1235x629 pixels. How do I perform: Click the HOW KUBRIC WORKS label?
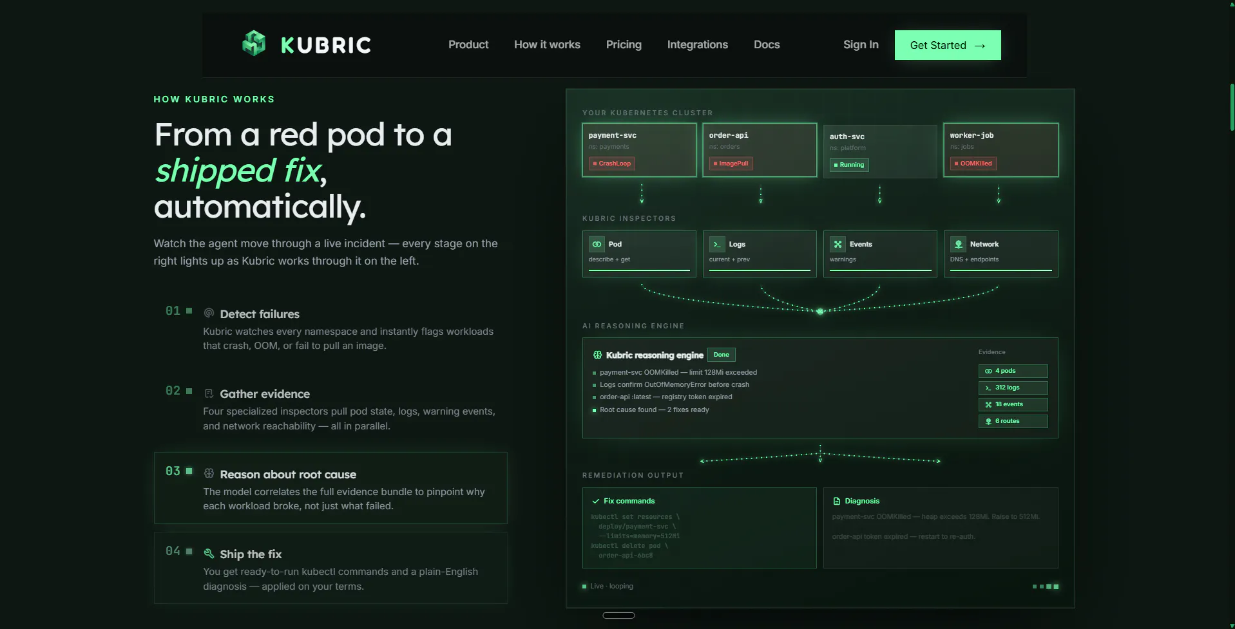point(214,99)
